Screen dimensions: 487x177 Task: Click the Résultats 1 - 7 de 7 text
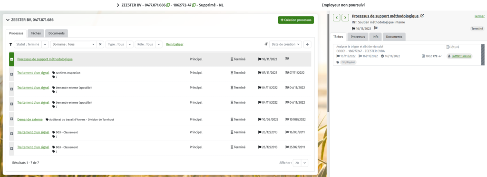26,162
